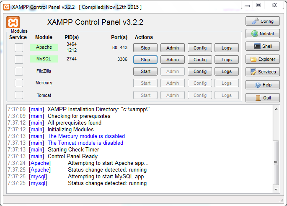Open the Config wrench button
The width and height of the screenshot is (287, 206).
(262, 21)
